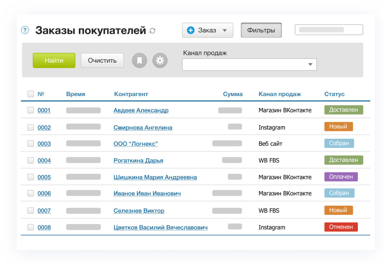Check the box for order 0005
This screenshot has height=269, width=385.
click(x=31, y=177)
